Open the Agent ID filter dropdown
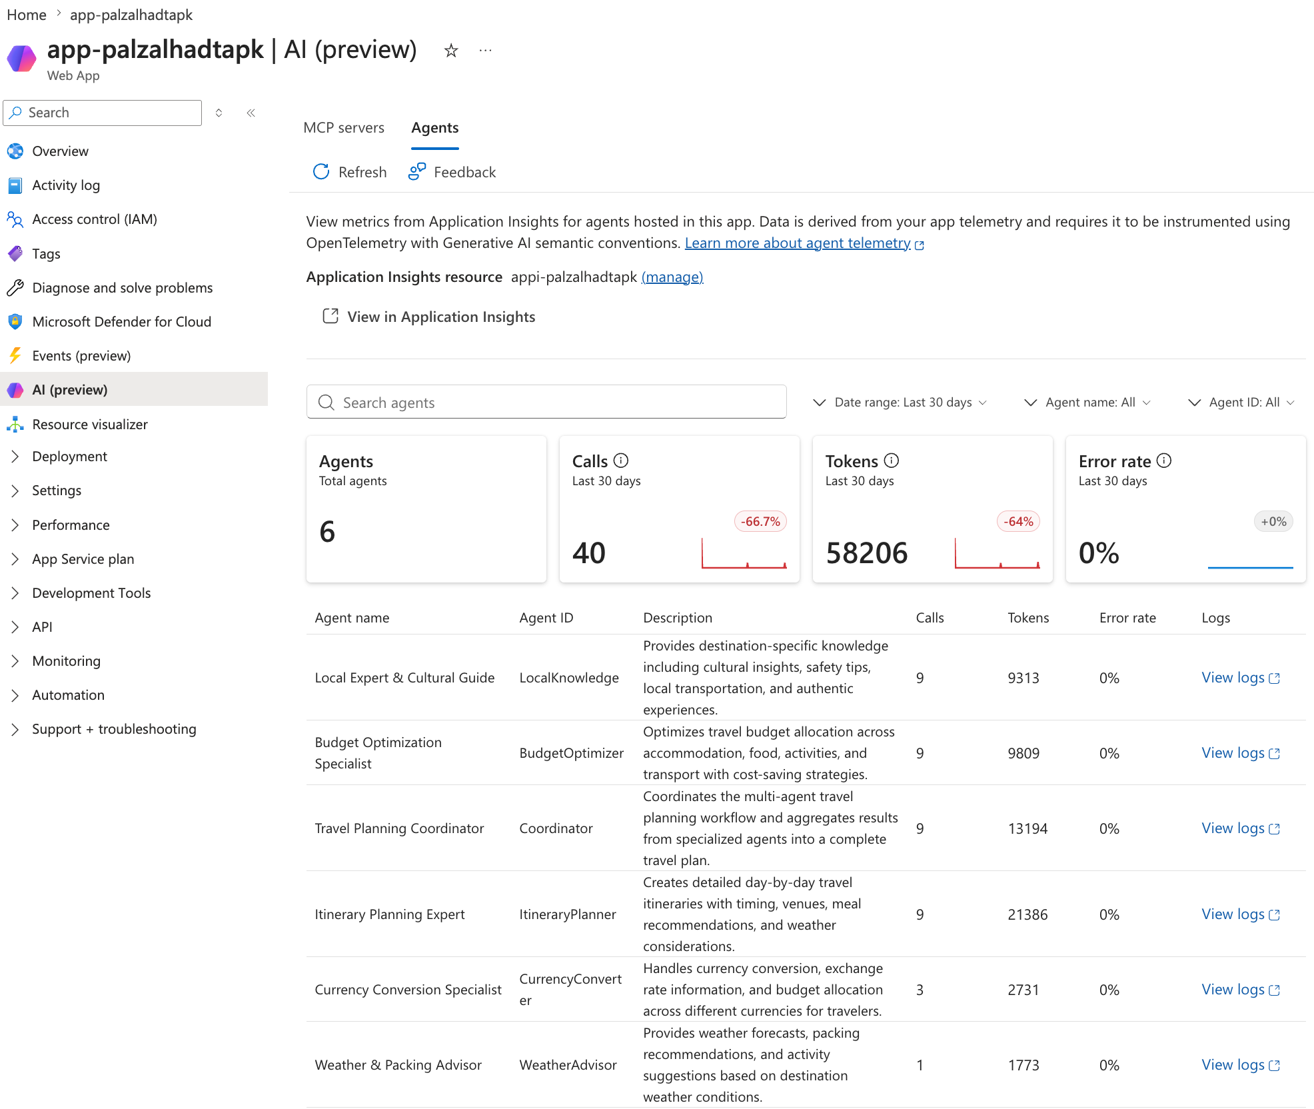The image size is (1314, 1109). coord(1241,403)
